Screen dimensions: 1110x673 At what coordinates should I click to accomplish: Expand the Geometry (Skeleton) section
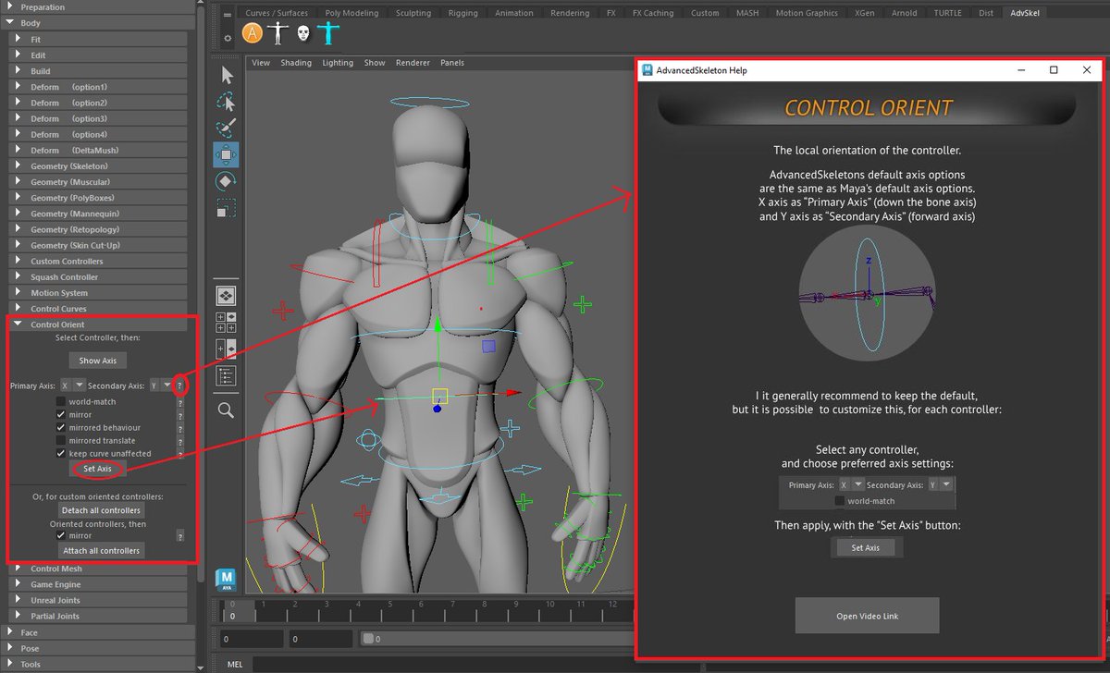(x=98, y=166)
